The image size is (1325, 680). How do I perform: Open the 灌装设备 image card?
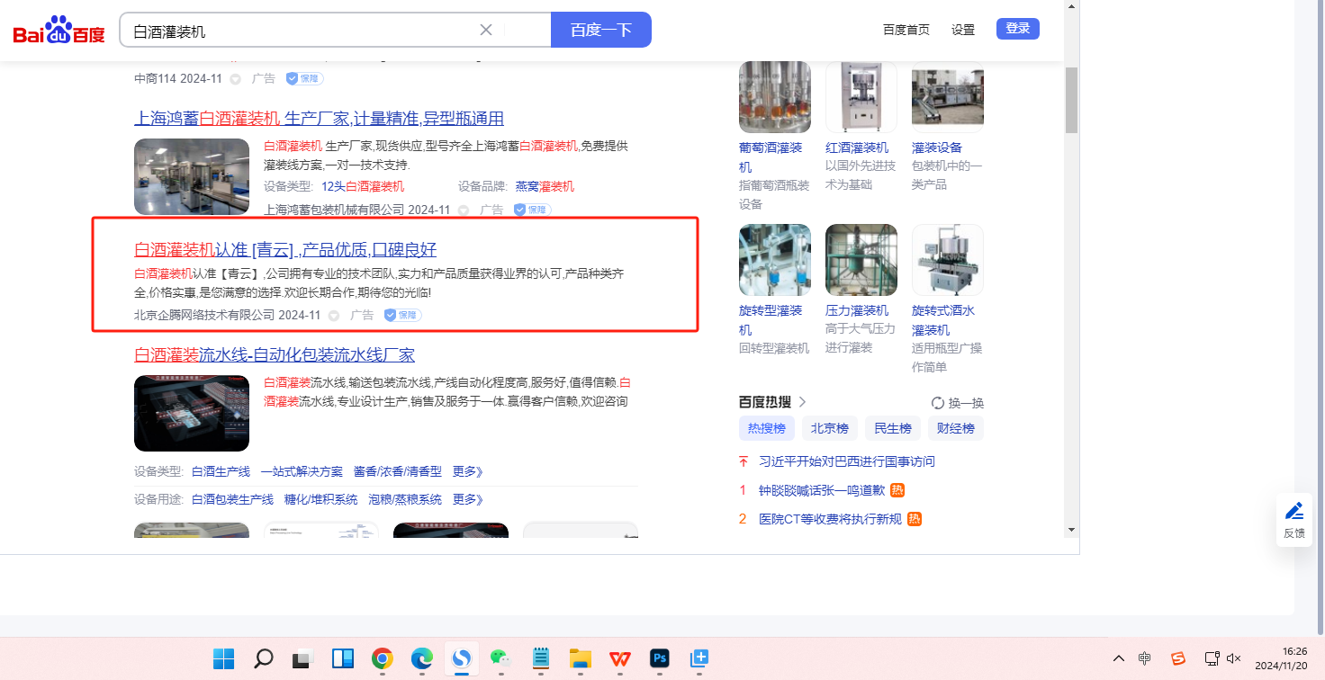pyautogui.click(x=947, y=97)
